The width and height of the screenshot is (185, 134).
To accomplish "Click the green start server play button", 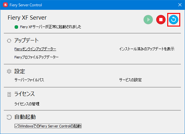I will click(x=148, y=20).
